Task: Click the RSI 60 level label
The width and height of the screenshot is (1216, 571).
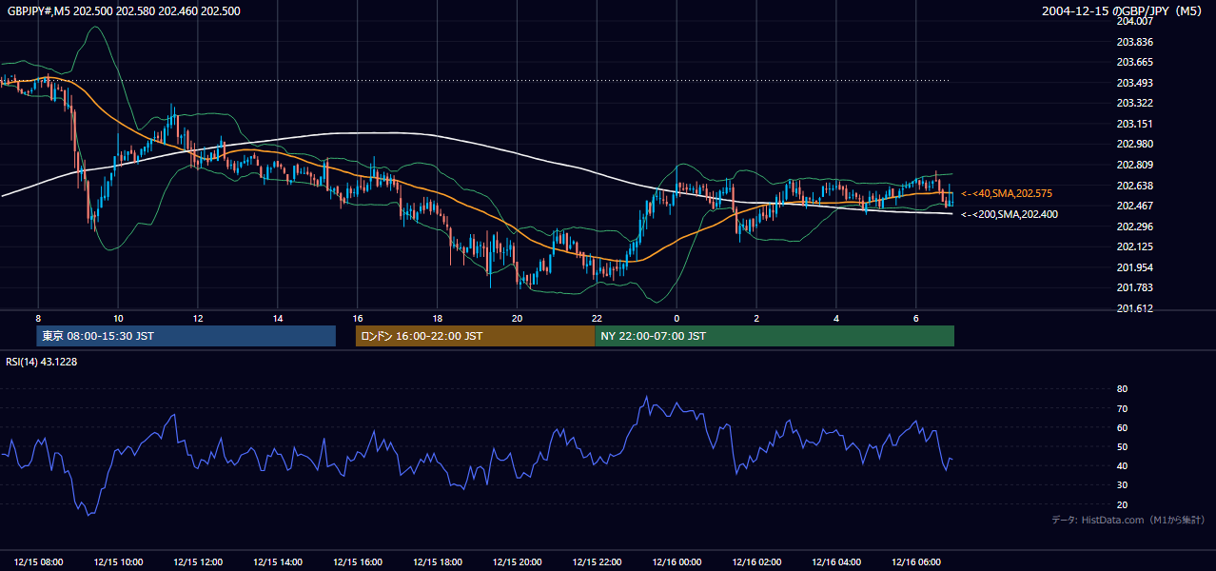Action: pyautogui.click(x=1122, y=427)
